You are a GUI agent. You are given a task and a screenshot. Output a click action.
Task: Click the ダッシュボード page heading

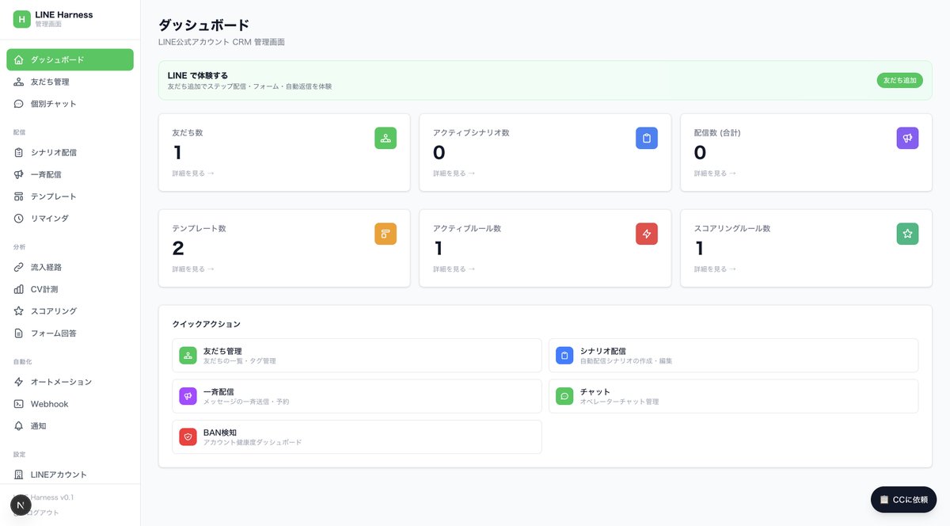point(204,25)
